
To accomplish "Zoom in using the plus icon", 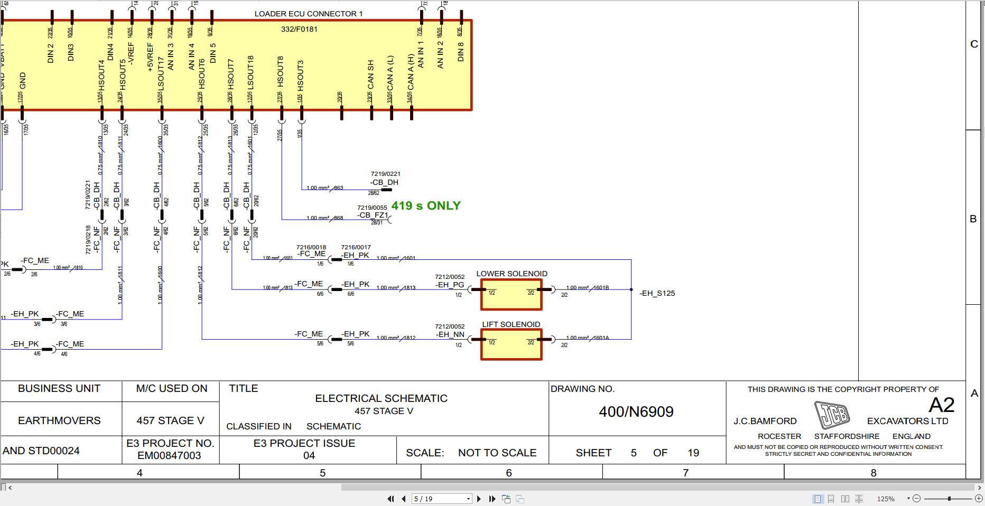I will tap(979, 499).
